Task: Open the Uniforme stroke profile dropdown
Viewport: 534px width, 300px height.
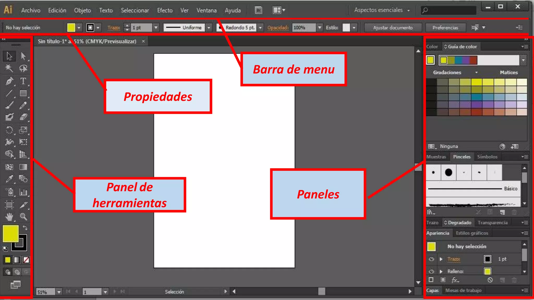Action: pos(209,28)
